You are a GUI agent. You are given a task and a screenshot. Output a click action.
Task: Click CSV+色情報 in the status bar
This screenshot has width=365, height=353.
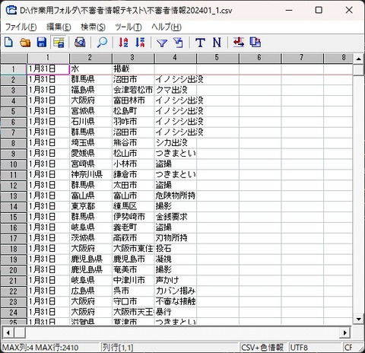click(262, 347)
